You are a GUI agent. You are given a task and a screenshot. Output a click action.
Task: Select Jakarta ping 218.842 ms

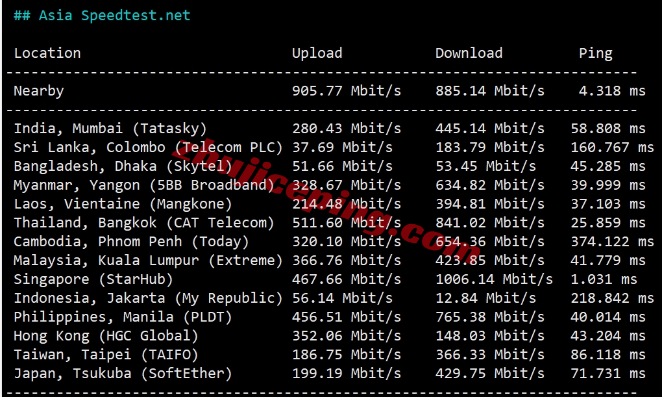pos(613,298)
